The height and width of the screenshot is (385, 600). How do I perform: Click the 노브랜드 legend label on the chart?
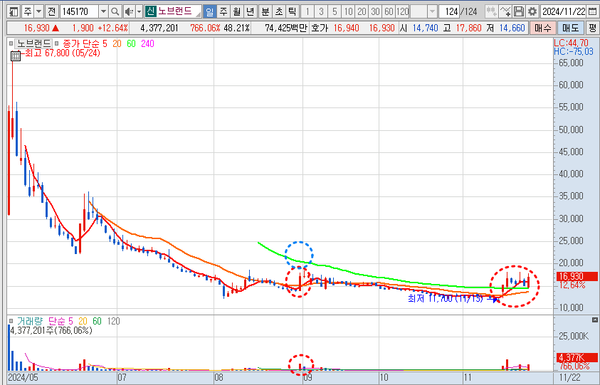pyautogui.click(x=33, y=43)
